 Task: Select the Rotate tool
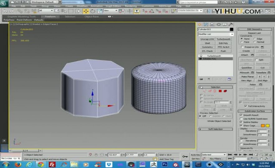pos(93,12)
